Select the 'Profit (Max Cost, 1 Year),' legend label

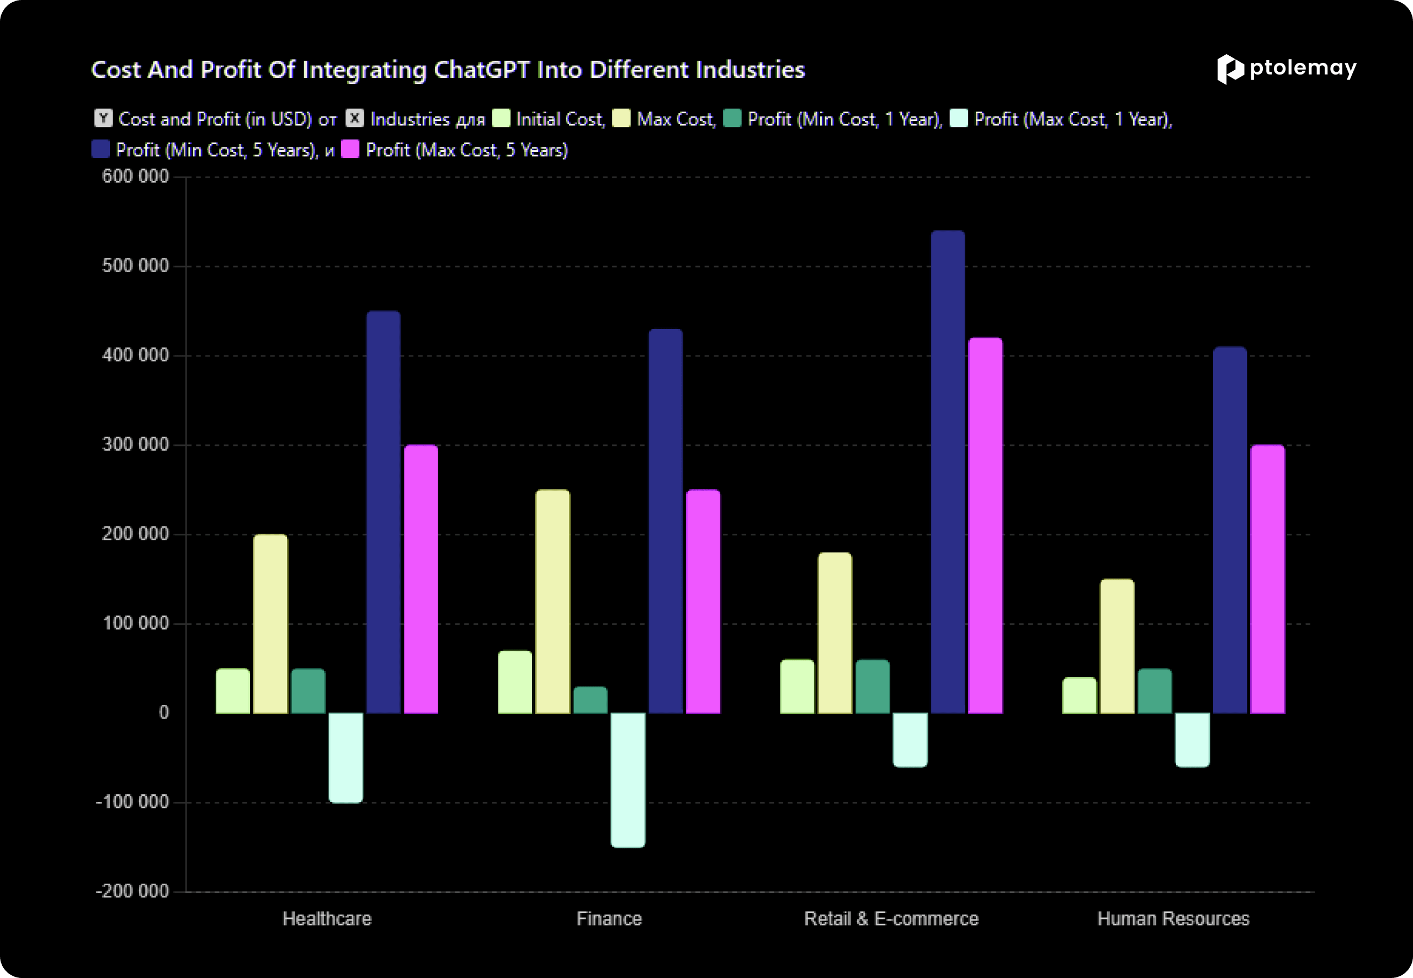click(x=1073, y=119)
